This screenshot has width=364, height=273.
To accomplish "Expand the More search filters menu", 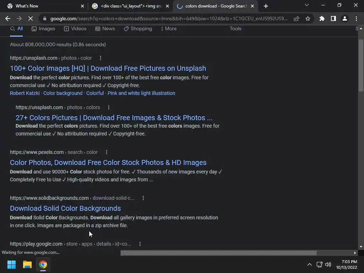I will [169, 29].
